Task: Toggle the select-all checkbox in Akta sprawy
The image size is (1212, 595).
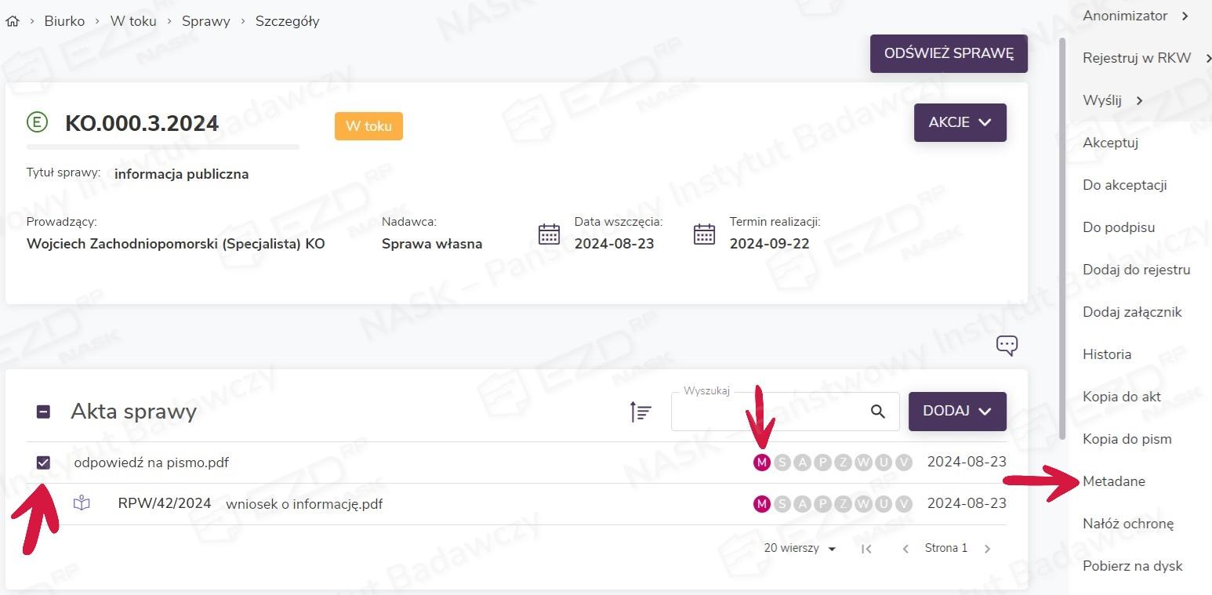Action: pyautogui.click(x=43, y=412)
